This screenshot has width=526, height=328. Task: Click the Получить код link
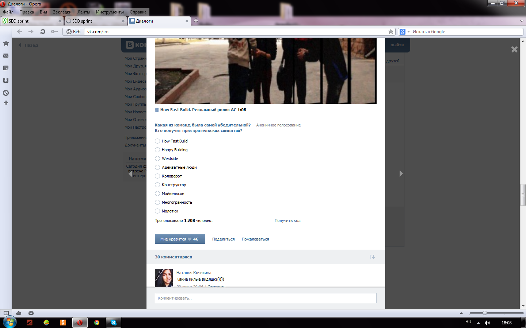tap(287, 220)
